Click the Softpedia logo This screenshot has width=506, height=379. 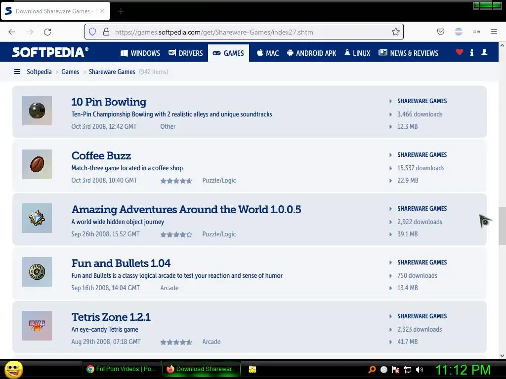click(x=50, y=52)
